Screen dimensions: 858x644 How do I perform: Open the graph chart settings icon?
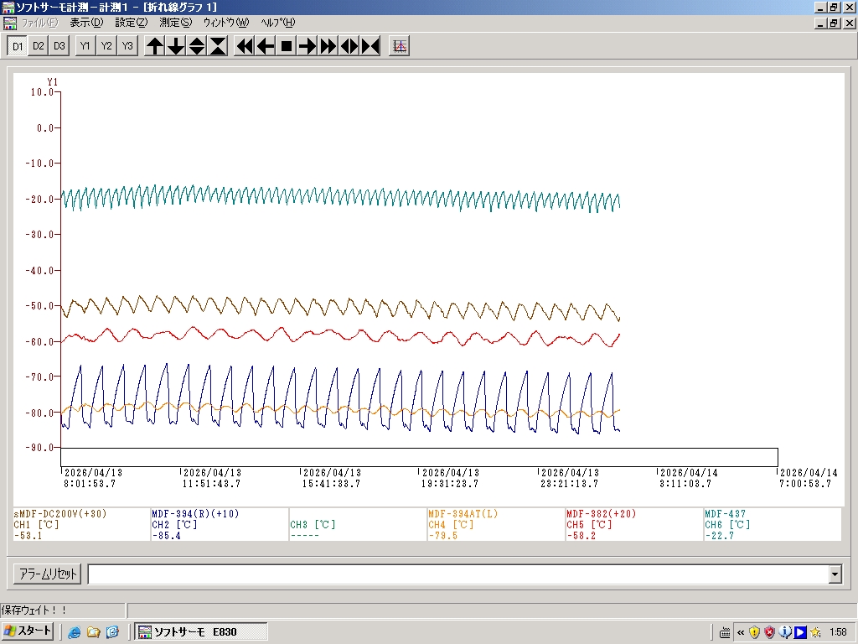[x=400, y=46]
